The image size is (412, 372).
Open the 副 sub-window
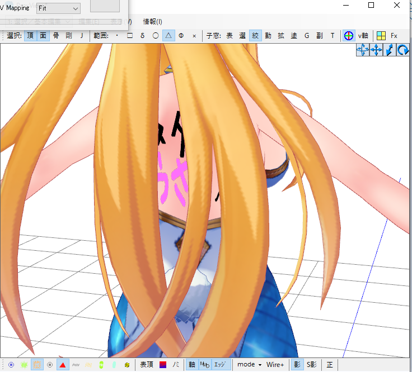[320, 36]
